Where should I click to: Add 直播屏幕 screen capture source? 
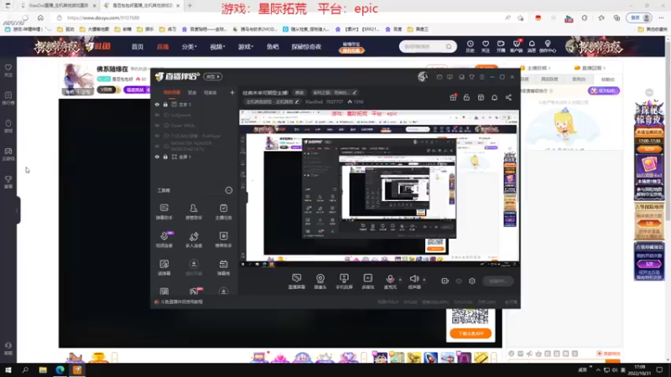(297, 281)
